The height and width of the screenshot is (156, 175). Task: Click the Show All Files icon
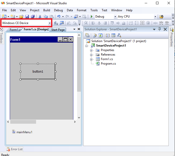tap(94, 36)
